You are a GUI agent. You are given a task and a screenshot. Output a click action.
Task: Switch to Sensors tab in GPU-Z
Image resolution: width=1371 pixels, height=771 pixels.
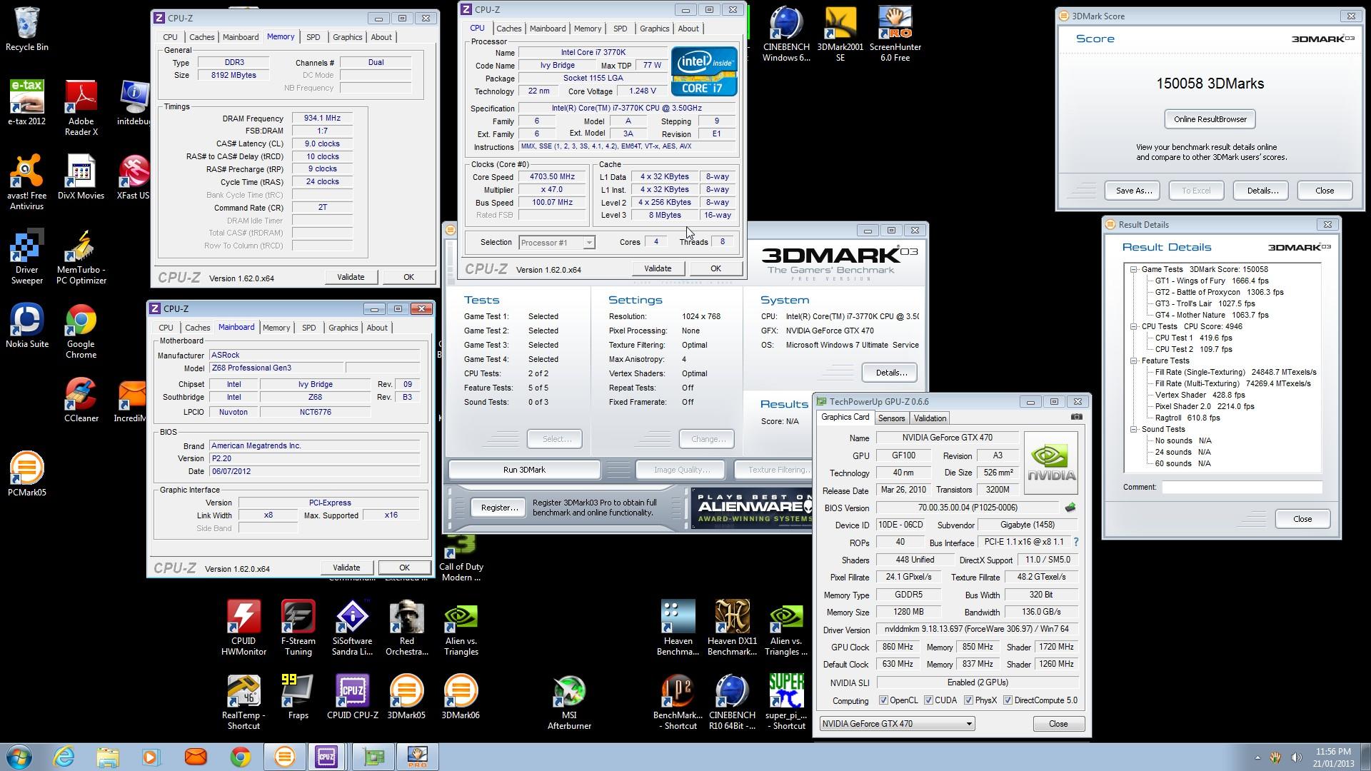tap(891, 418)
